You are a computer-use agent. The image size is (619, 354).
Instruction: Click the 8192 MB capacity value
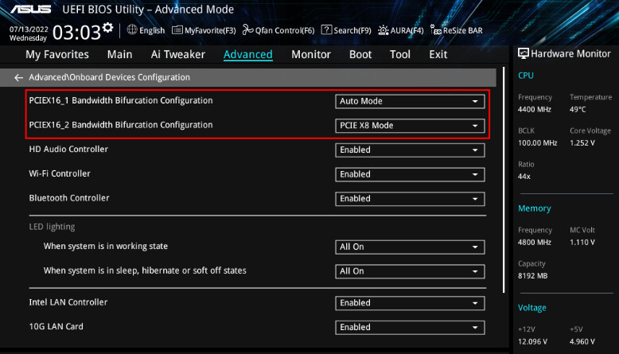[532, 276]
